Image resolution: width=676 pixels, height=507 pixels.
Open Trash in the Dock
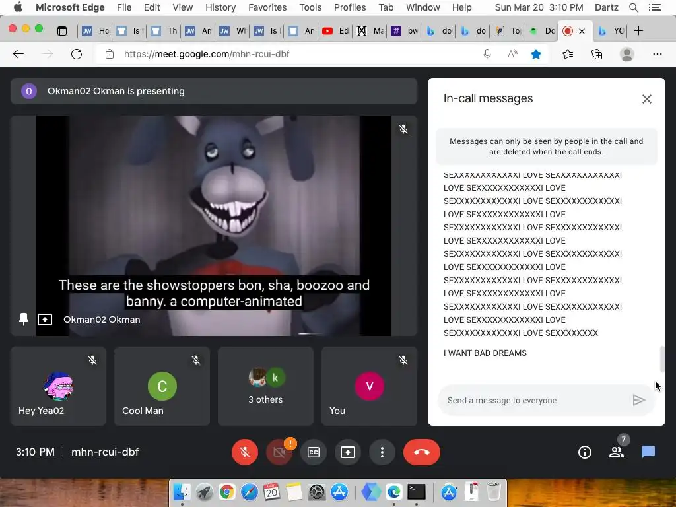click(x=494, y=491)
